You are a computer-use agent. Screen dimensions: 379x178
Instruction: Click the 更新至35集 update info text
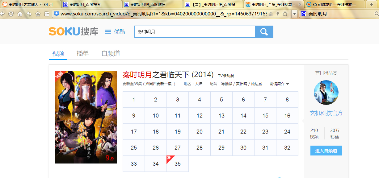pos(149,84)
